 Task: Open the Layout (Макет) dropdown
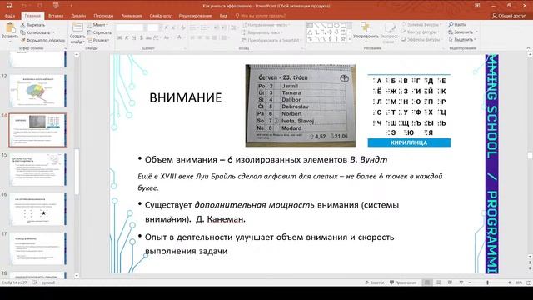[x=98, y=25]
